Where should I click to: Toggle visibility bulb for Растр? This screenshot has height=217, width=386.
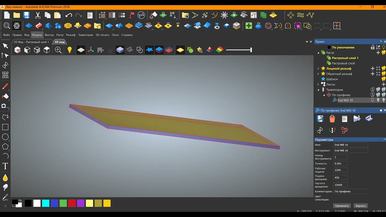pyautogui.click(x=384, y=53)
